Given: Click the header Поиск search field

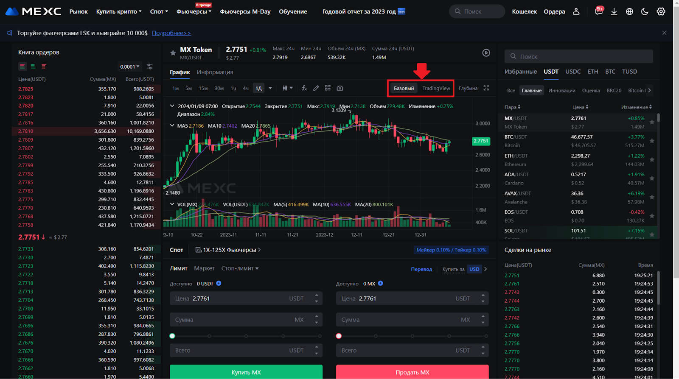Looking at the screenshot, I should coord(477,11).
